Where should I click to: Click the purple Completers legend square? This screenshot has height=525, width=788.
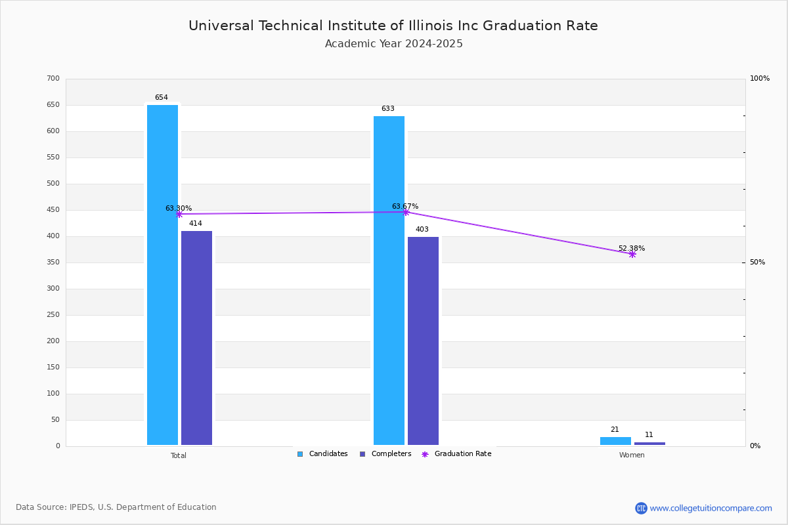362,454
